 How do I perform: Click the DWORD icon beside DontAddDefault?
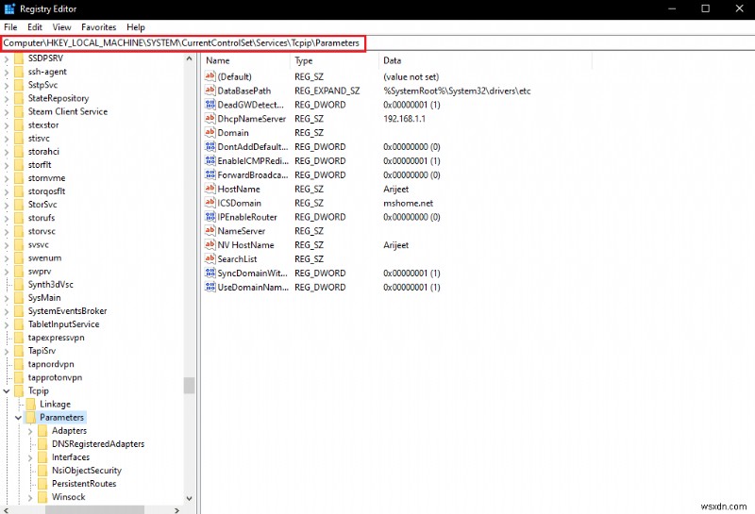coord(210,146)
